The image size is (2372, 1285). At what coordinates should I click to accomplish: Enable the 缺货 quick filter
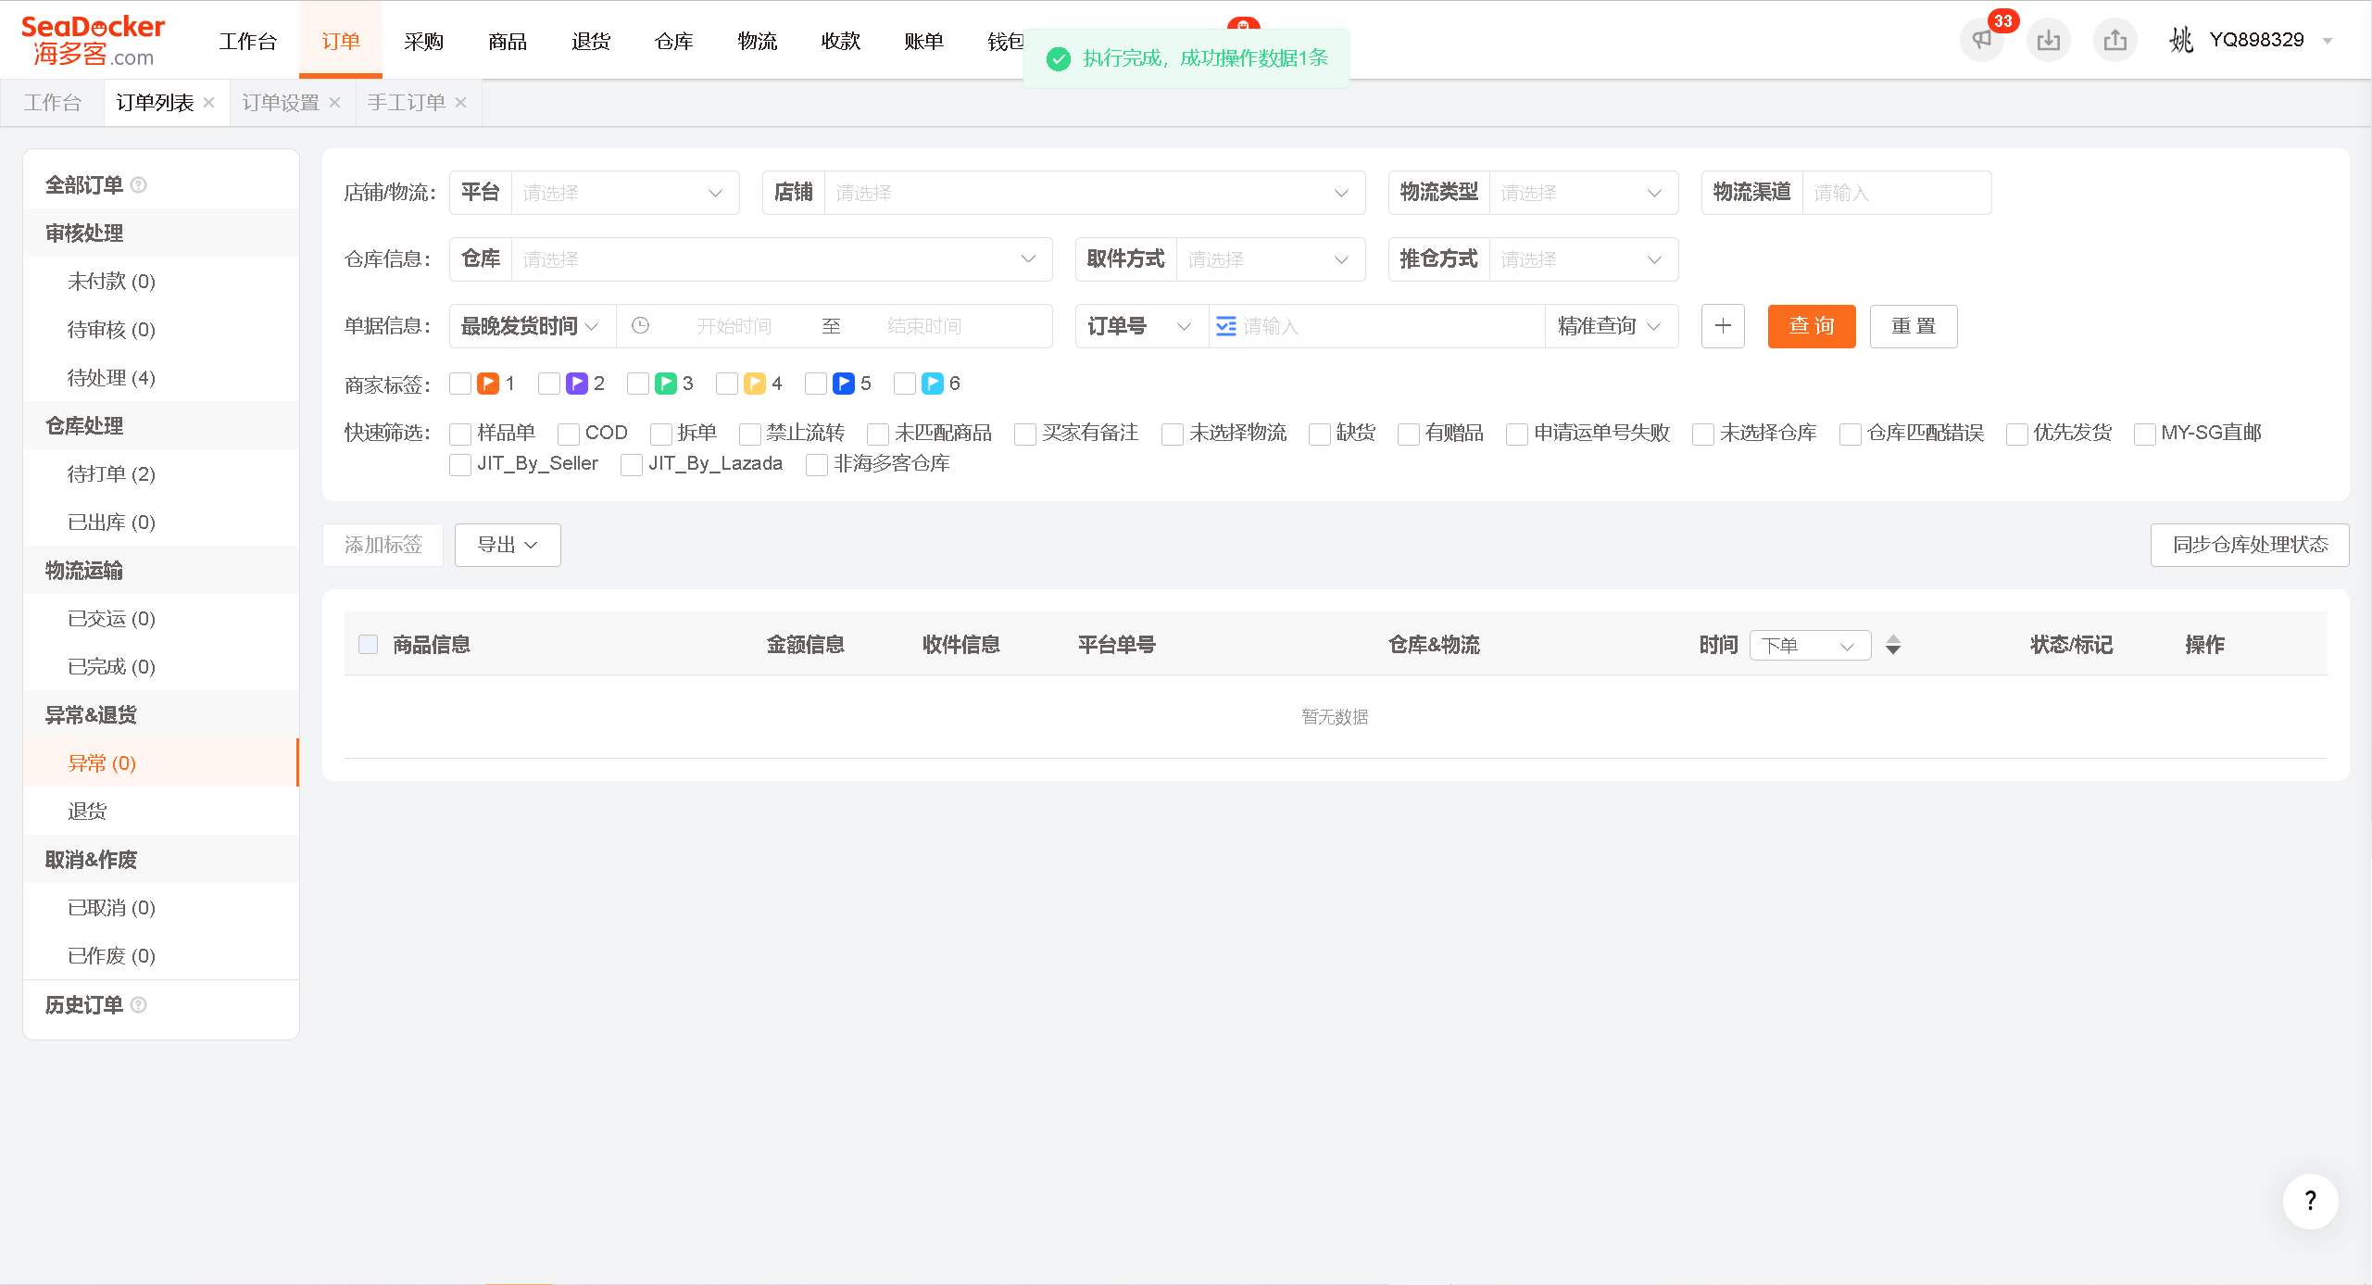pyautogui.click(x=1320, y=434)
